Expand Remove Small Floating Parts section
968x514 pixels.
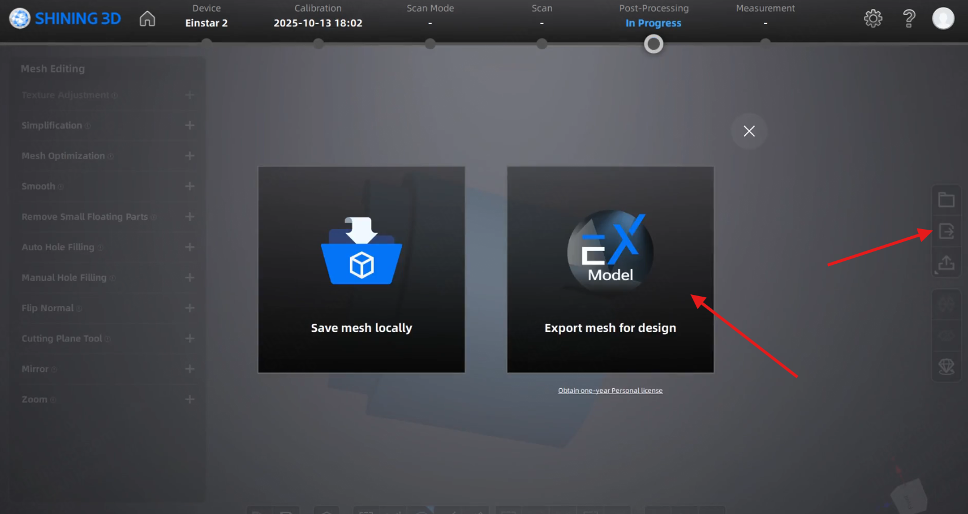tap(189, 217)
